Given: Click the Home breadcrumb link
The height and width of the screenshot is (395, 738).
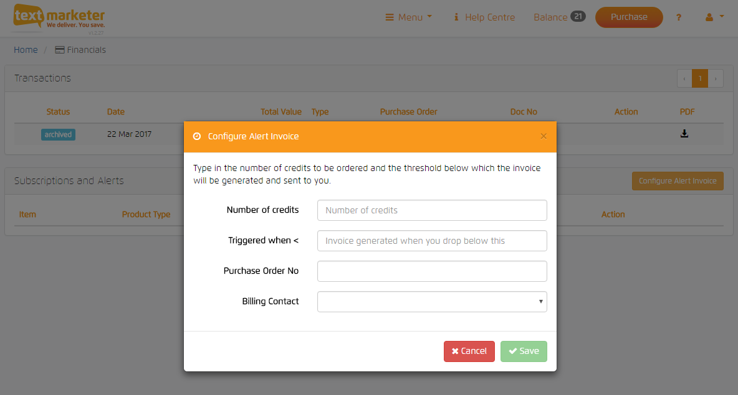Looking at the screenshot, I should point(26,49).
